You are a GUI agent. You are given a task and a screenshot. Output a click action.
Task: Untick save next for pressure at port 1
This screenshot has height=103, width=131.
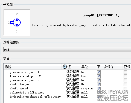coord(99,72)
